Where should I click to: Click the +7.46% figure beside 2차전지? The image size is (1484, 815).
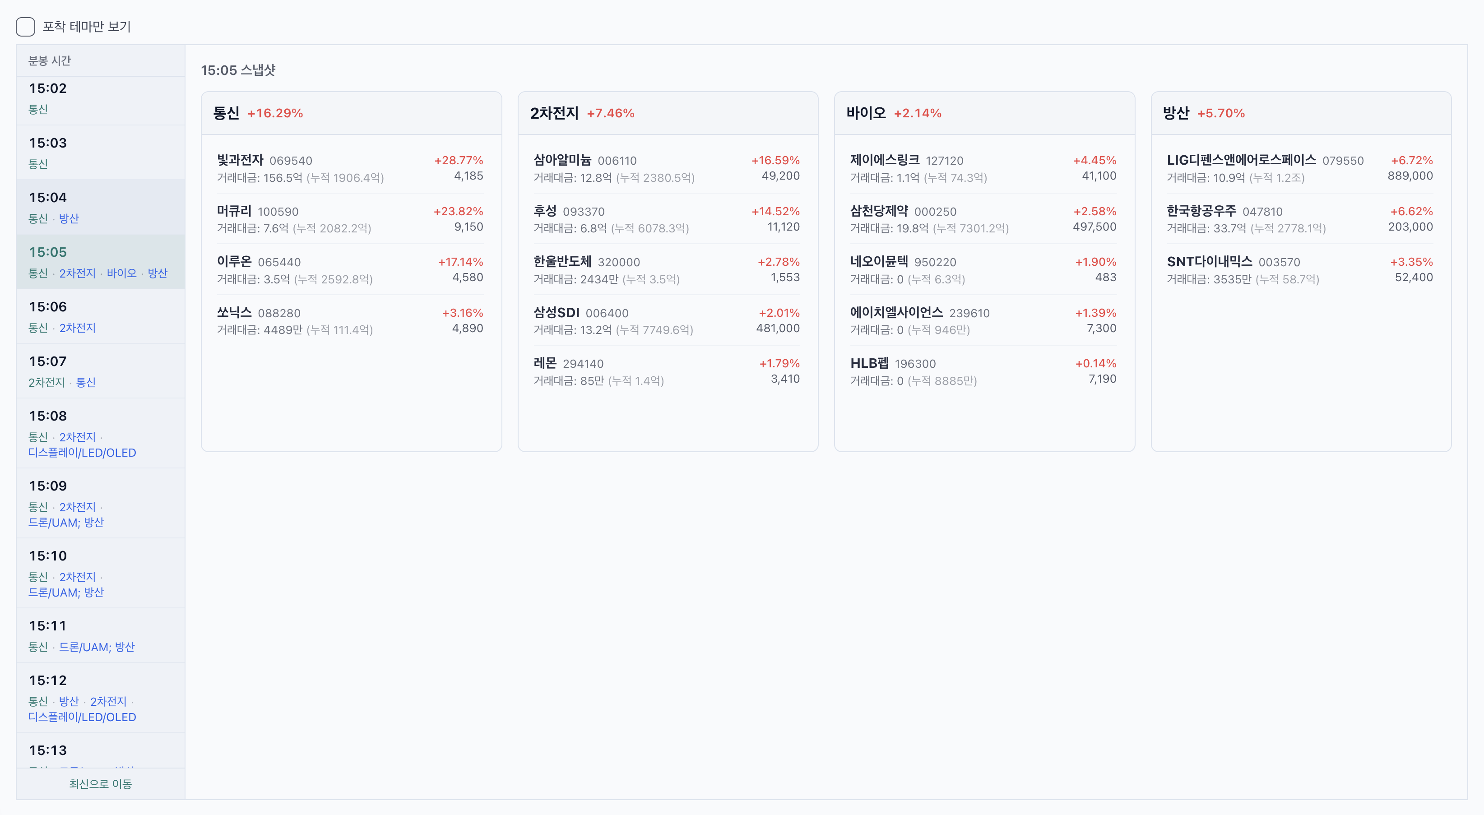click(611, 113)
